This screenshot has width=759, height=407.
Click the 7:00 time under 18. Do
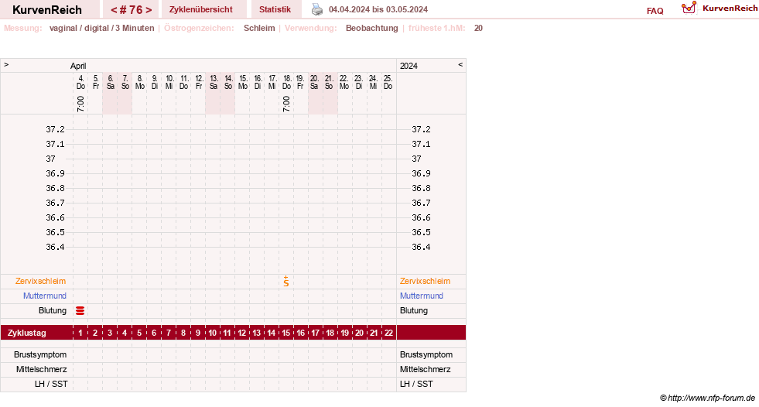point(286,104)
